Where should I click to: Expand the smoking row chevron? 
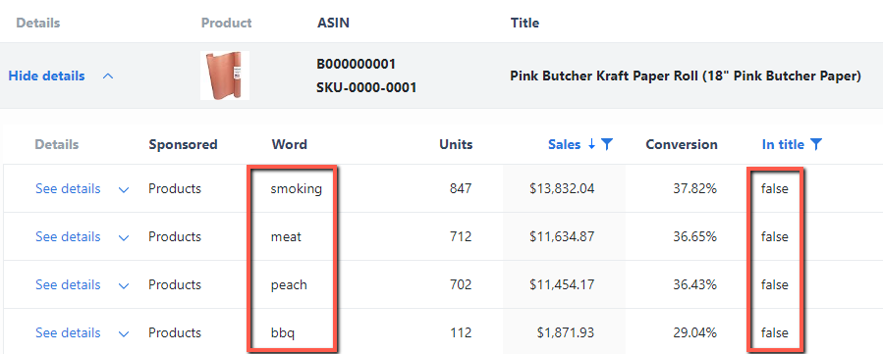[x=124, y=189]
